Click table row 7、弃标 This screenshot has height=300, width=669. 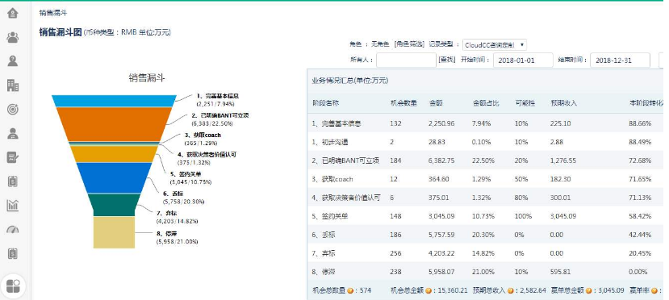tap(485, 253)
